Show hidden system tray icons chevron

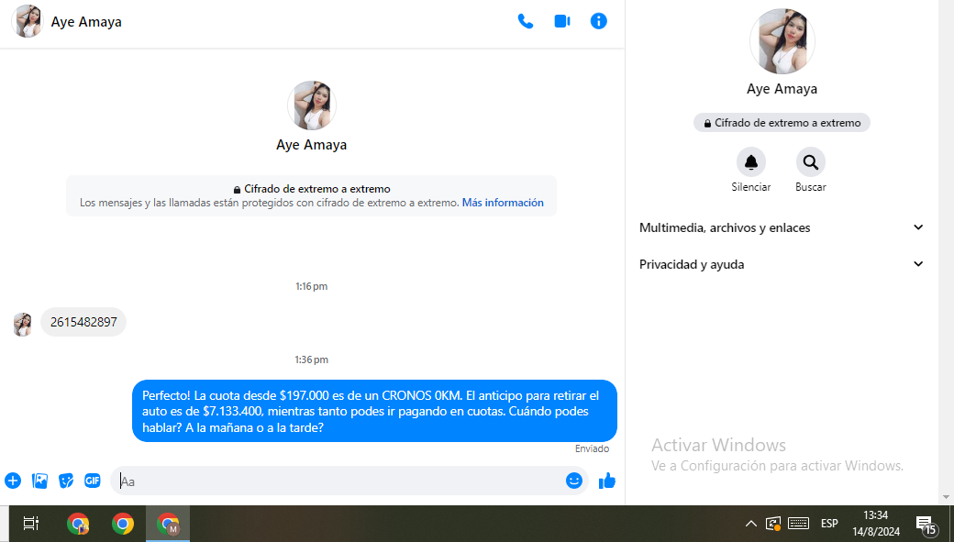(750, 524)
